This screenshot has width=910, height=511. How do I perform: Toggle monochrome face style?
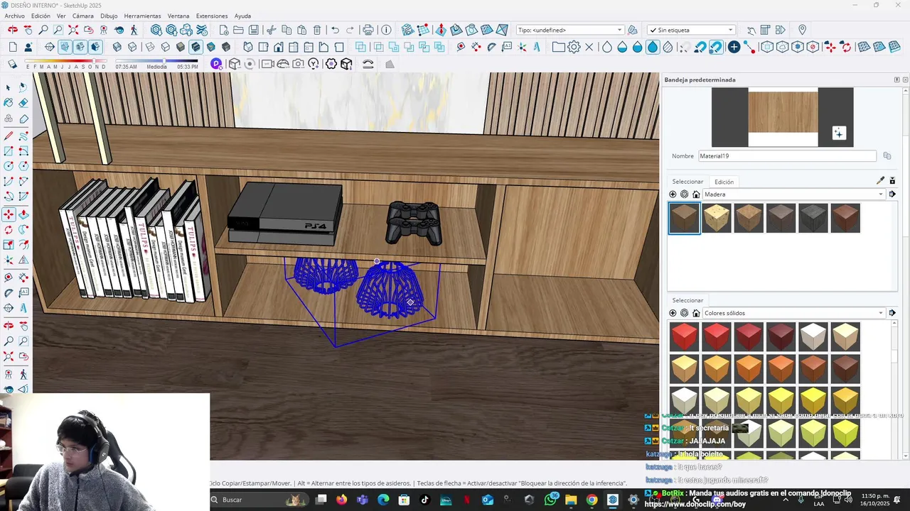(211, 47)
